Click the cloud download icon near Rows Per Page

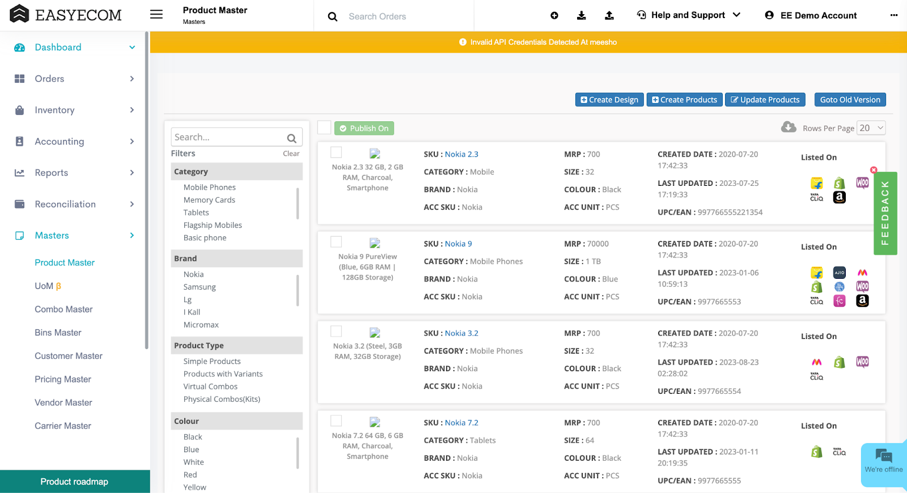[789, 127]
